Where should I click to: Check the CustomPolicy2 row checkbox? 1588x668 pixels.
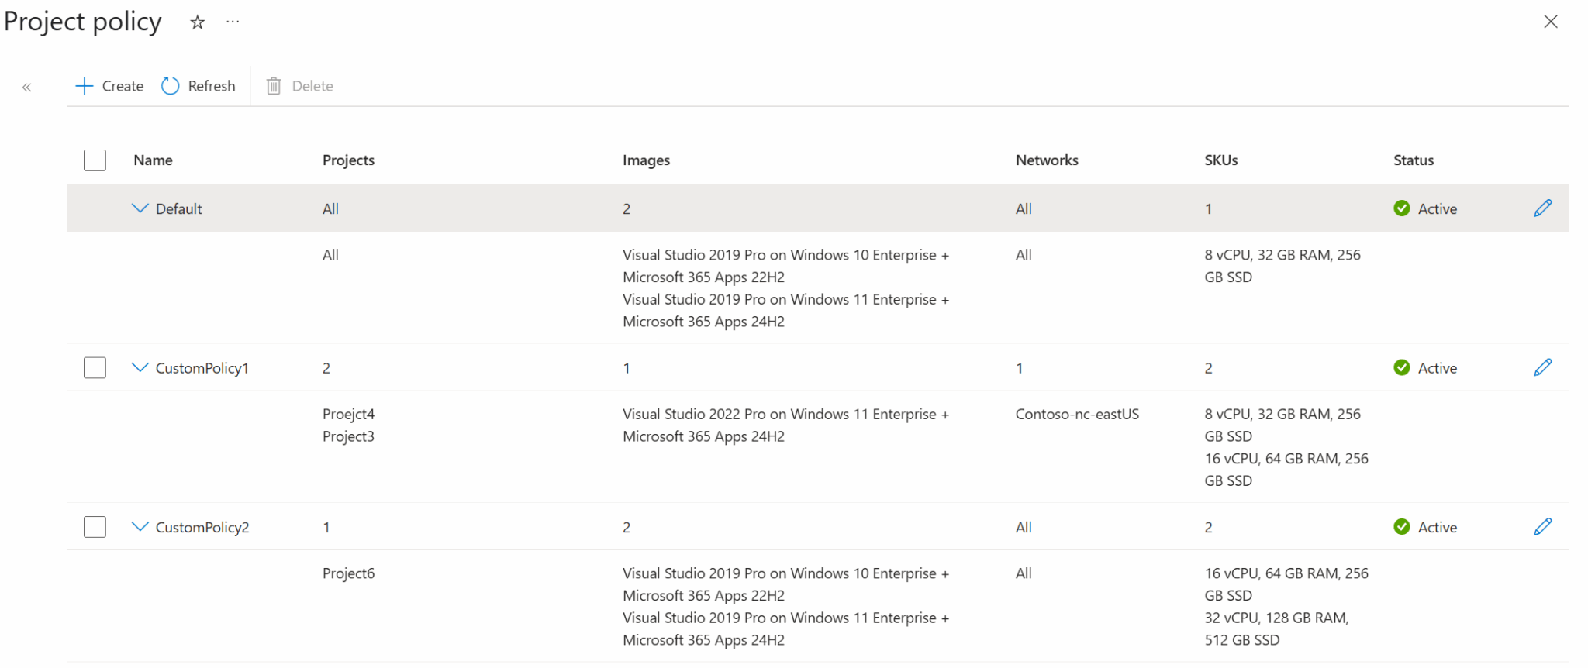(x=95, y=527)
